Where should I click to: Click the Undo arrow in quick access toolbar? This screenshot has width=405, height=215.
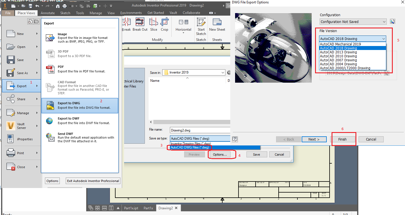37,6
